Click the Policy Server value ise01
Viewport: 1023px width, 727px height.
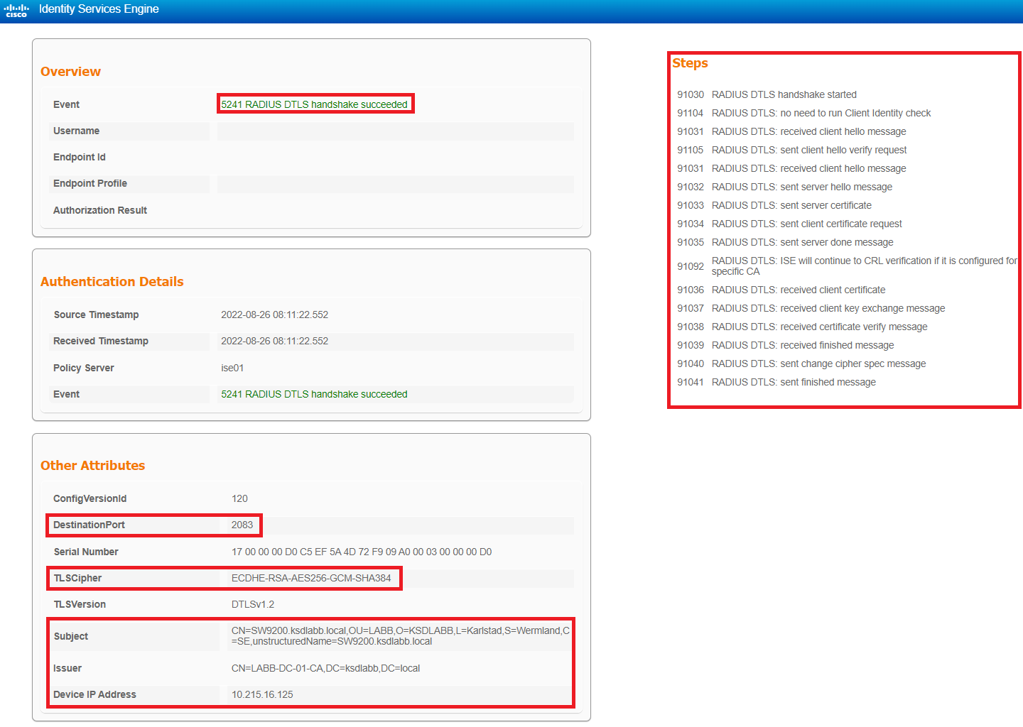[232, 368]
